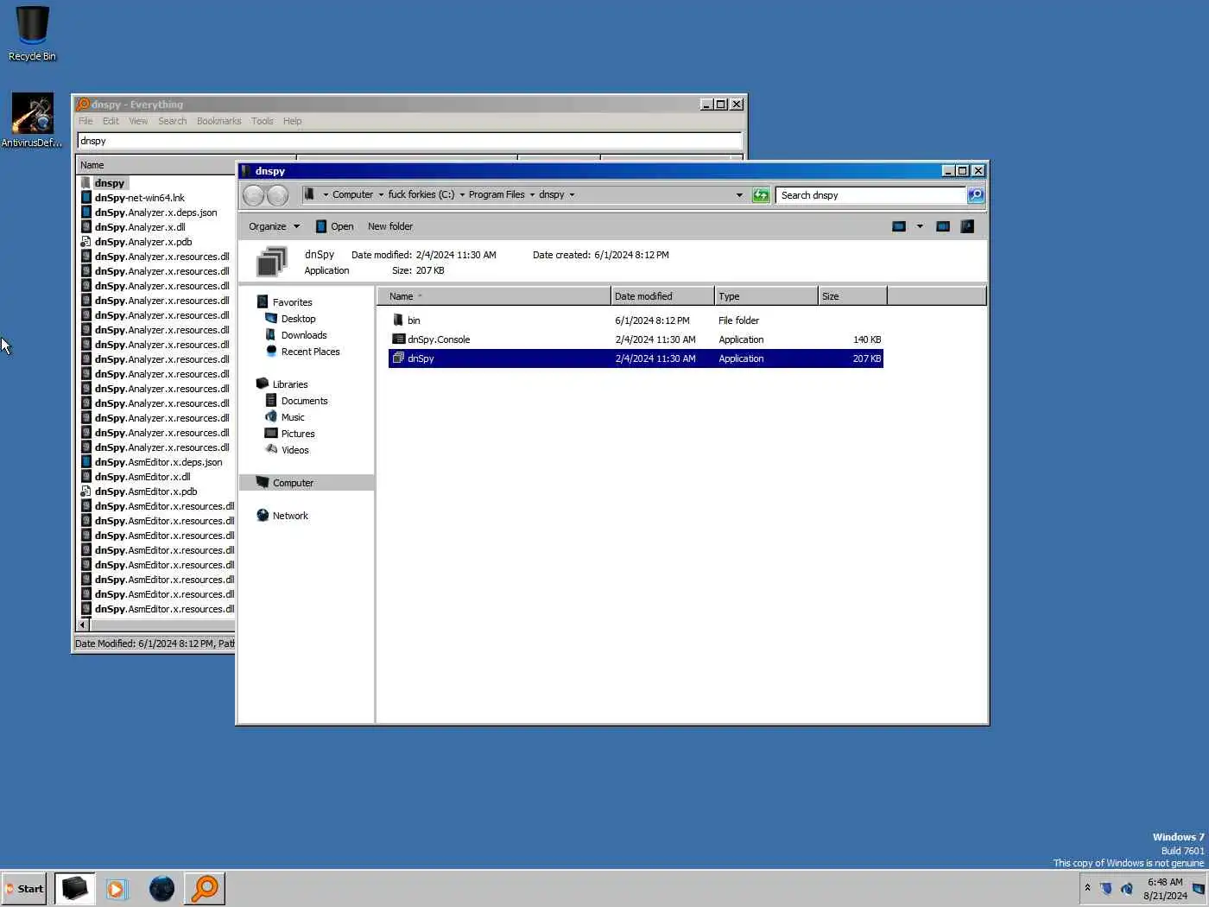1209x907 pixels.
Task: Click the show desktop tray icon
Action: point(1199,888)
